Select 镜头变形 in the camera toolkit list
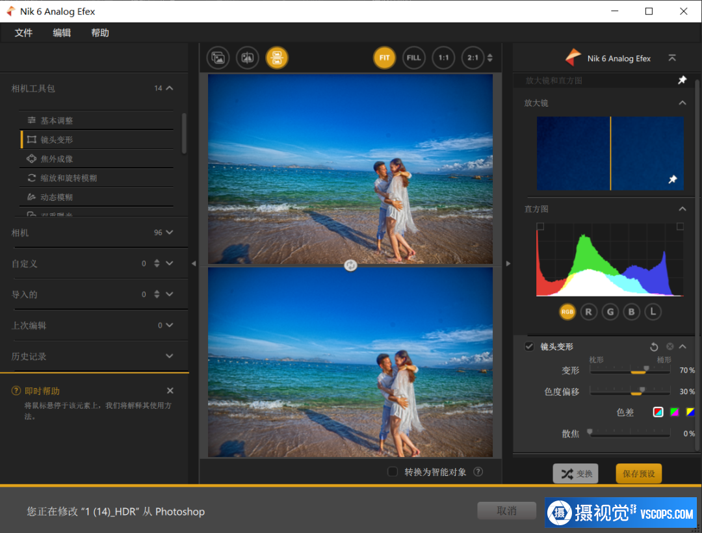The image size is (702, 533). 97,140
